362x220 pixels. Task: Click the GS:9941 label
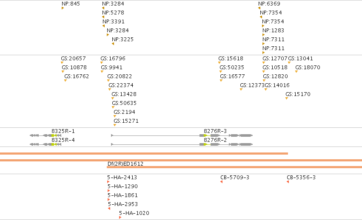pos(111,68)
